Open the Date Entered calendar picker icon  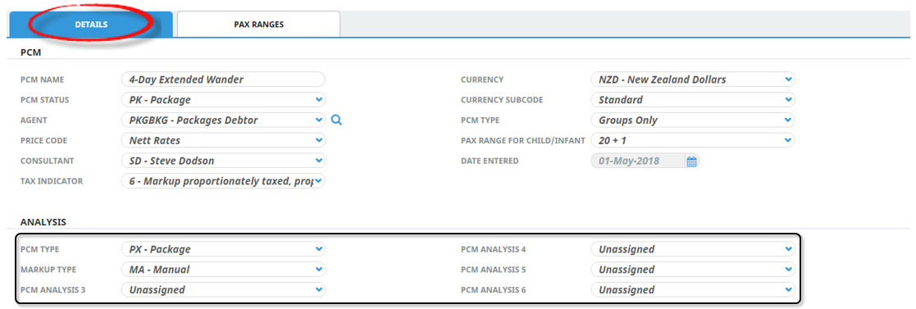click(x=691, y=161)
